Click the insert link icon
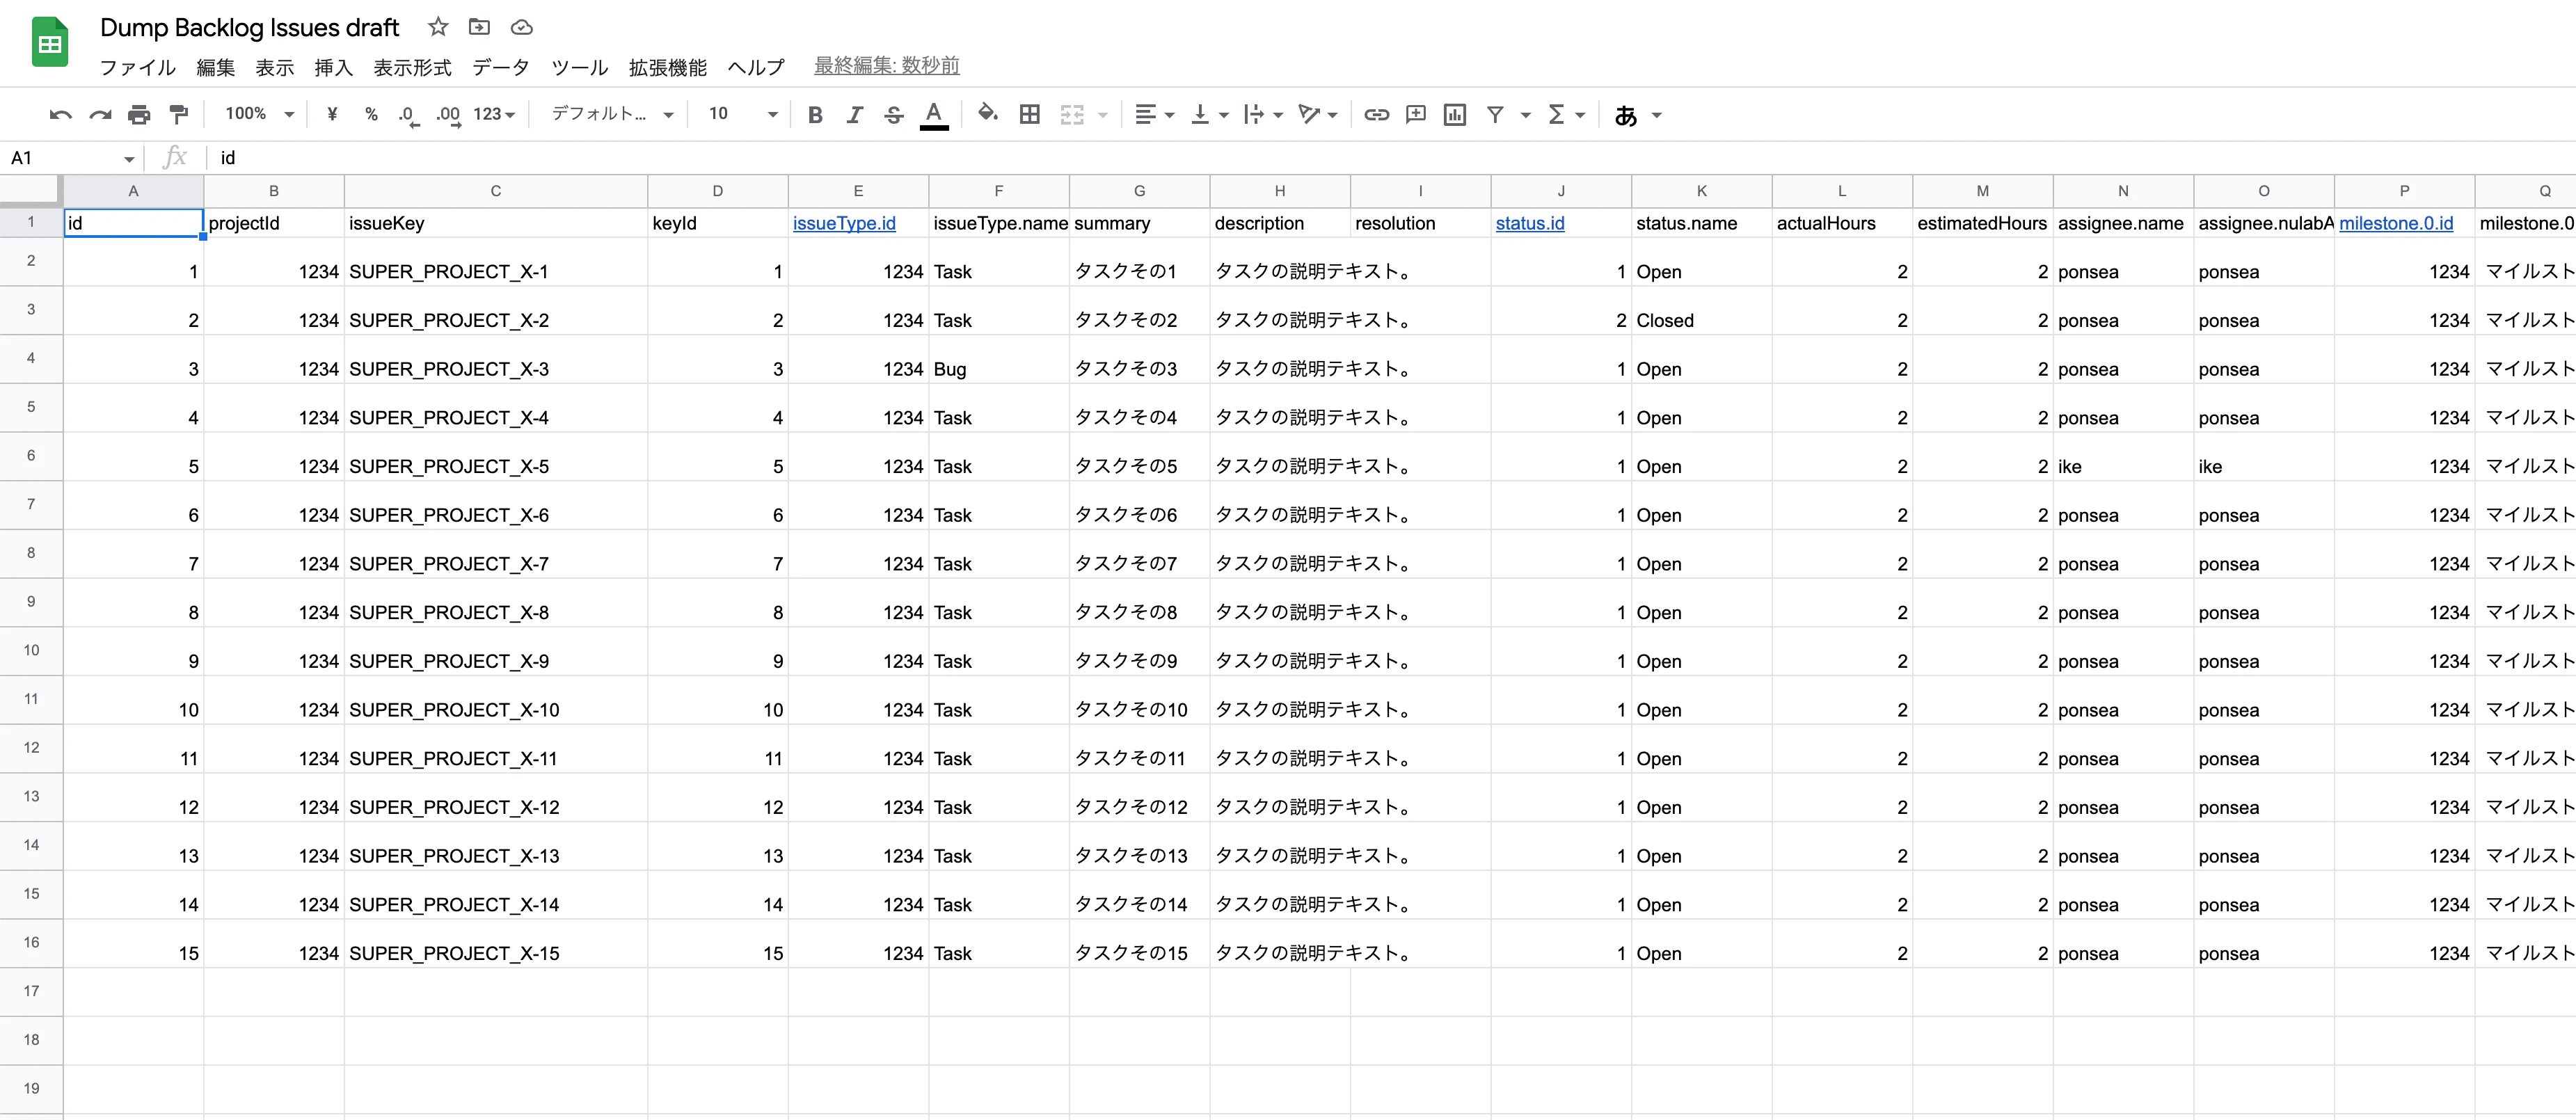Image resolution: width=2576 pixels, height=1120 pixels. pyautogui.click(x=1376, y=115)
